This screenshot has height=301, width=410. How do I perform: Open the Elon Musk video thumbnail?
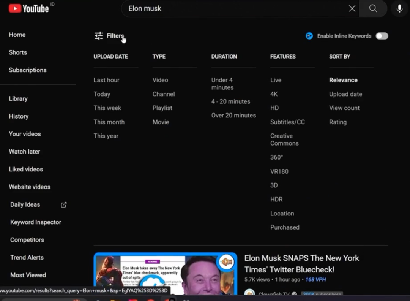165,274
